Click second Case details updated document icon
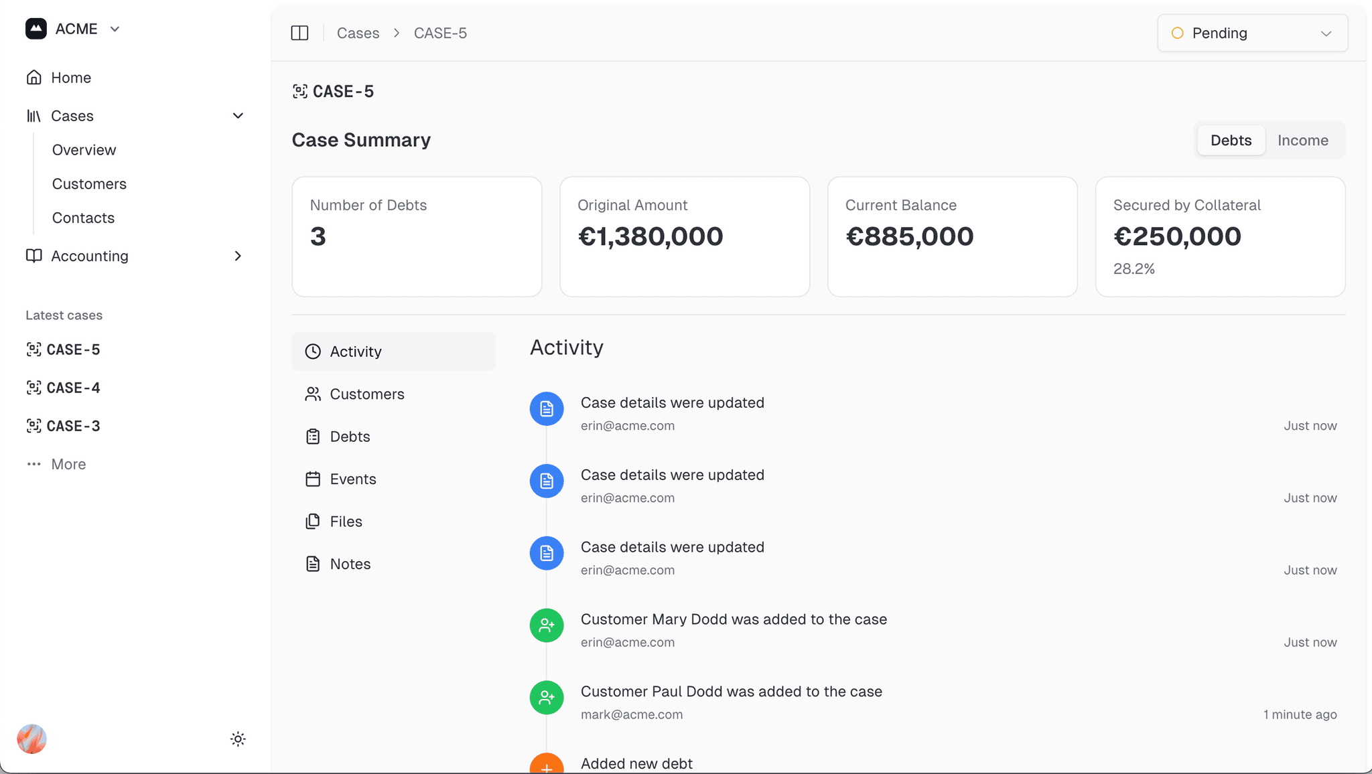Image resolution: width=1372 pixels, height=774 pixels. point(547,481)
